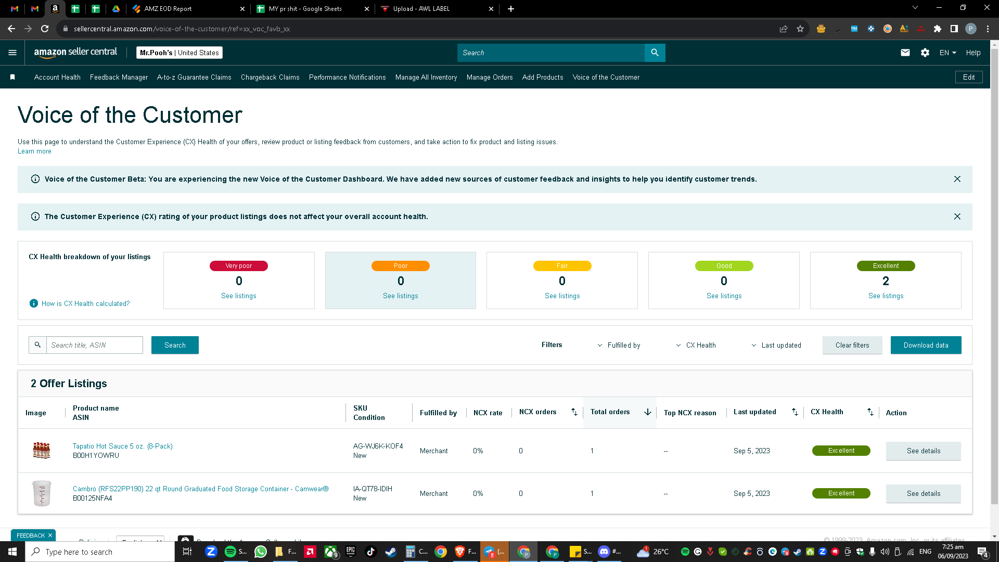
Task: Sort by Last updated column arrows
Action: tap(795, 412)
